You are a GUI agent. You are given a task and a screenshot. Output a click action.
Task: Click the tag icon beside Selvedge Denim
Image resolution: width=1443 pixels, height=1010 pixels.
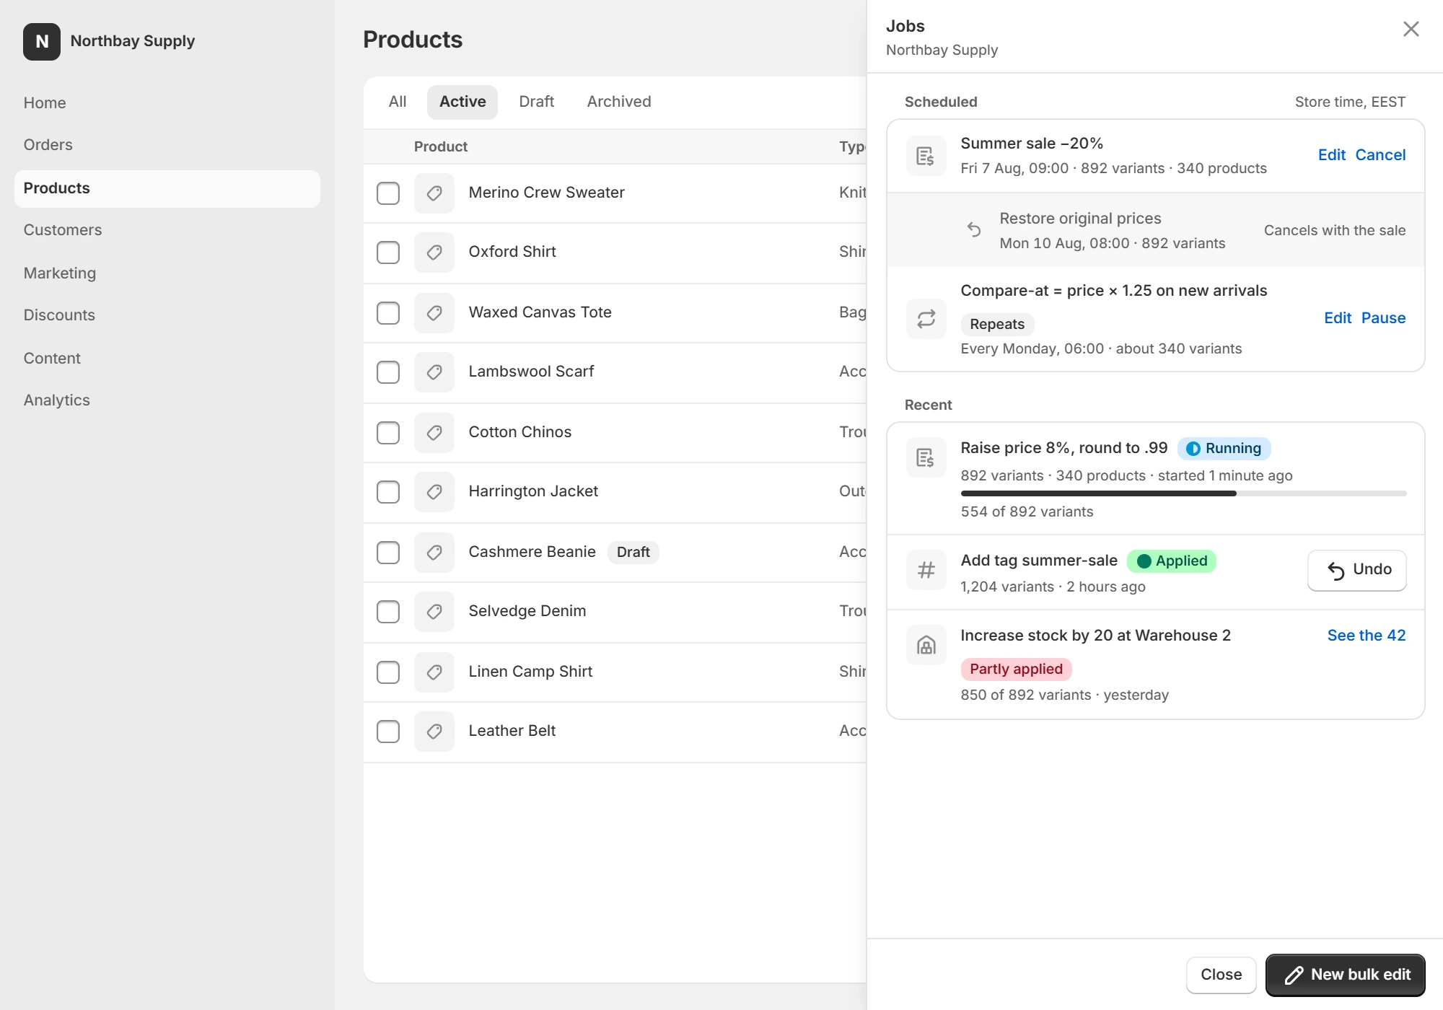(x=434, y=611)
